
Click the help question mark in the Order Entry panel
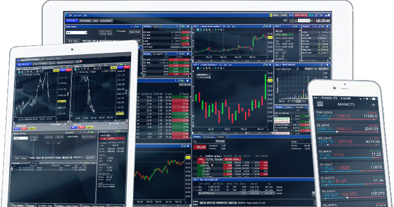[x=132, y=27]
